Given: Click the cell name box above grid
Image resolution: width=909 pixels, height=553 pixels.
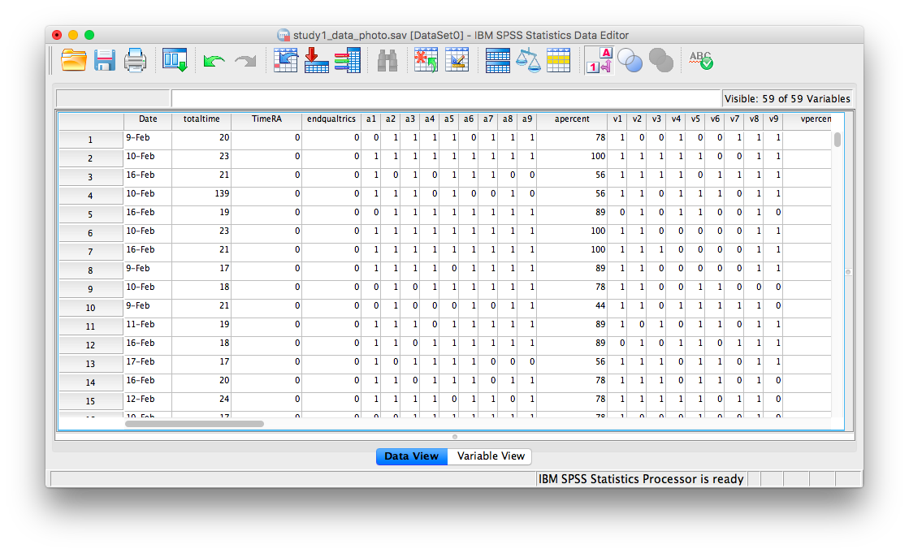Looking at the screenshot, I should (112, 98).
